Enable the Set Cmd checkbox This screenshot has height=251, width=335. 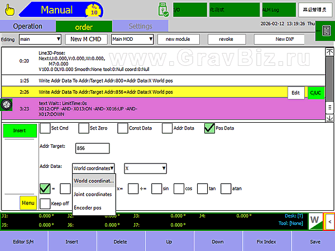coord(45,128)
